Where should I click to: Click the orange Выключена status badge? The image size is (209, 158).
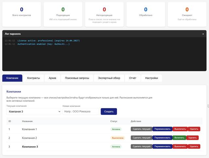[118, 138]
